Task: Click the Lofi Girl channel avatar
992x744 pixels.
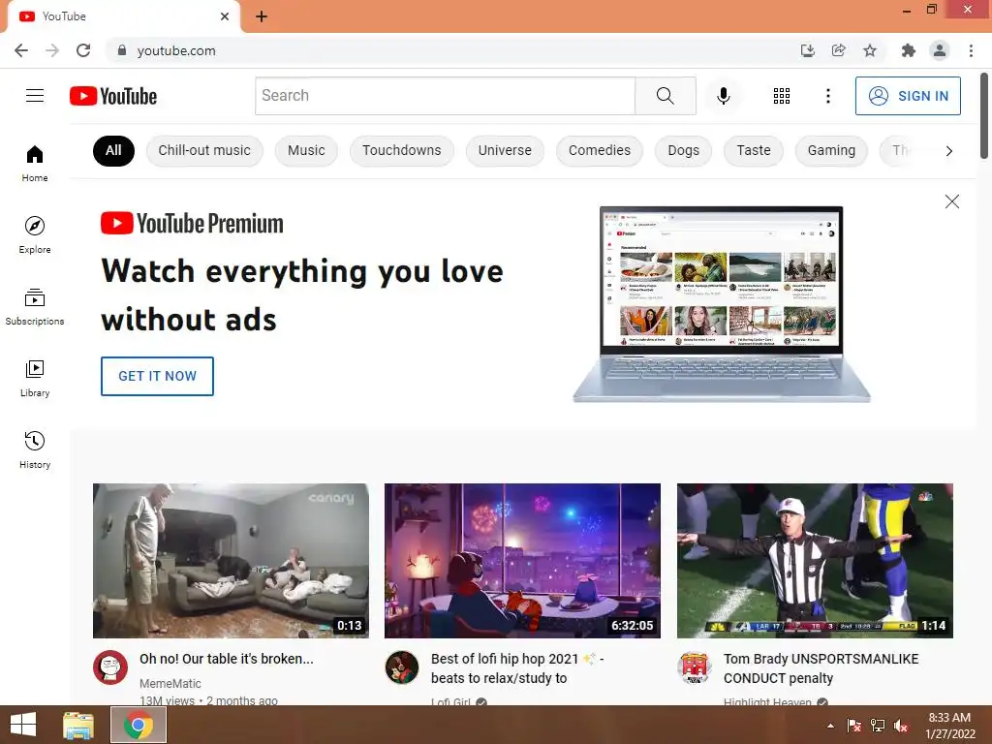Action: pos(402,667)
